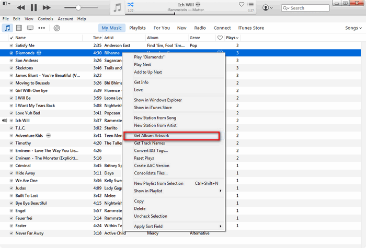Open the Up Next list icon
The width and height of the screenshot is (366, 248).
pos(250,4)
